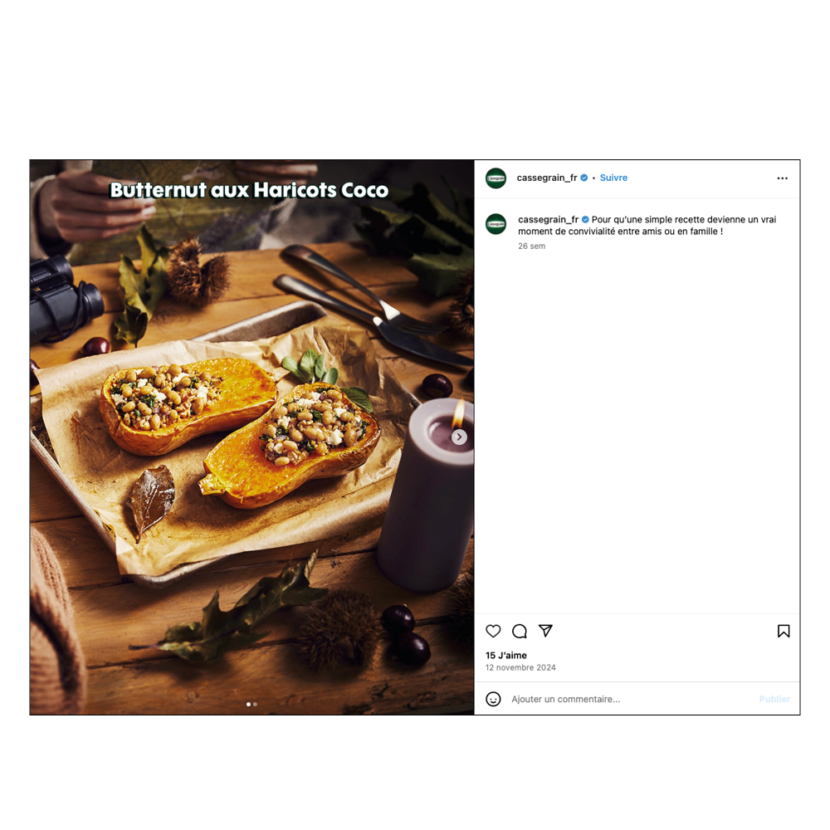Select the first carousel dot indicator
The image size is (830, 830).
(248, 705)
